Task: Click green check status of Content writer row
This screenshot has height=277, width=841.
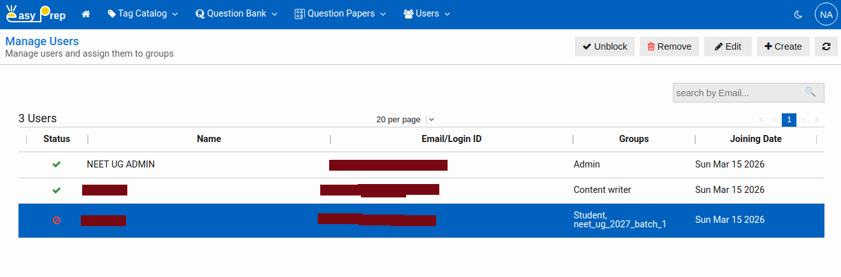Action: point(56,190)
